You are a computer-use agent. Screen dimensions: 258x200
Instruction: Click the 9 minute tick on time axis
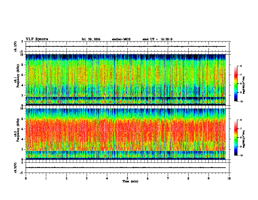208,178
